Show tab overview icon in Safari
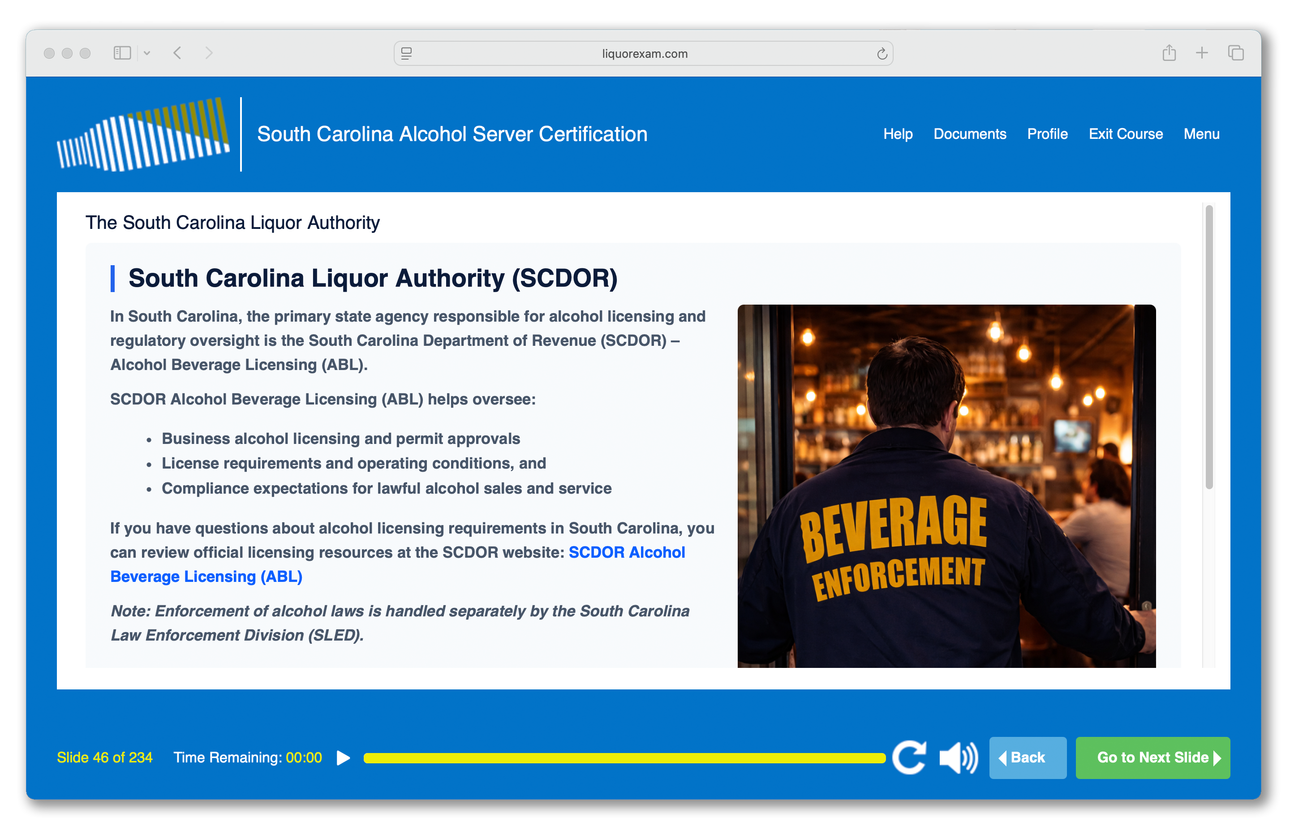1290x835 pixels. point(1235,53)
